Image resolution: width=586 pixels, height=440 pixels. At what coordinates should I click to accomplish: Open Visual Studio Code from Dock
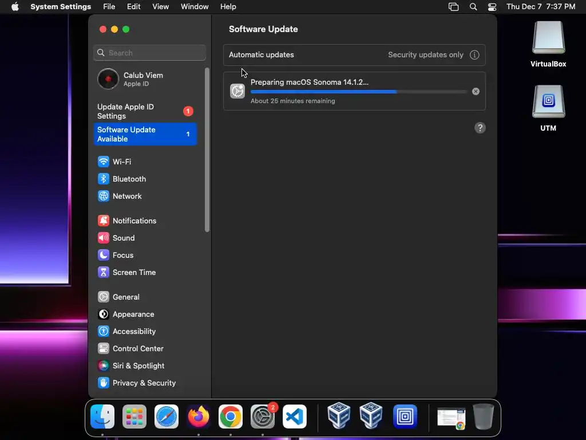pyautogui.click(x=295, y=417)
